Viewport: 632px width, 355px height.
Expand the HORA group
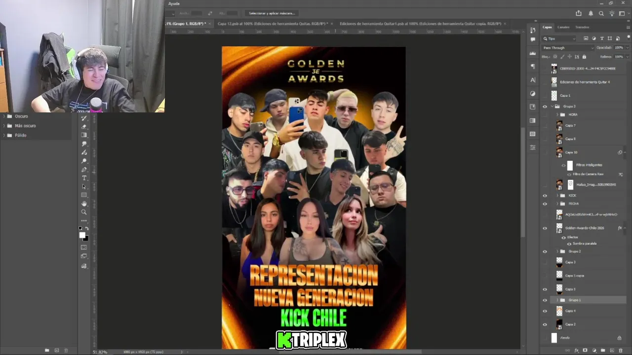tap(557, 115)
